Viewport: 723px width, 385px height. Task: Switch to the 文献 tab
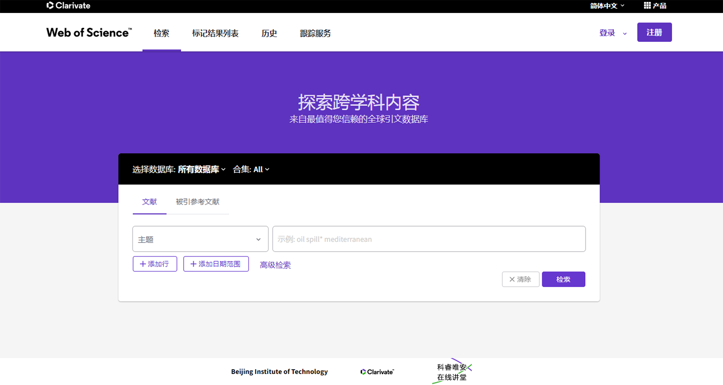click(149, 202)
